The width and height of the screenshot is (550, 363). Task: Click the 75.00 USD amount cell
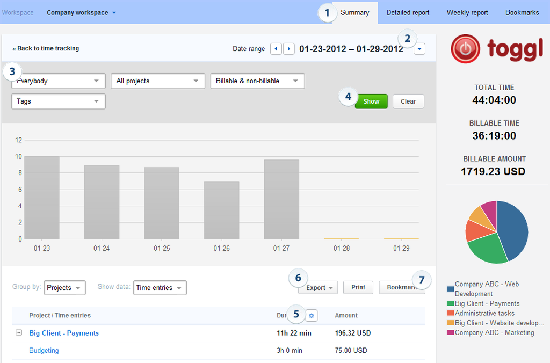351,350
